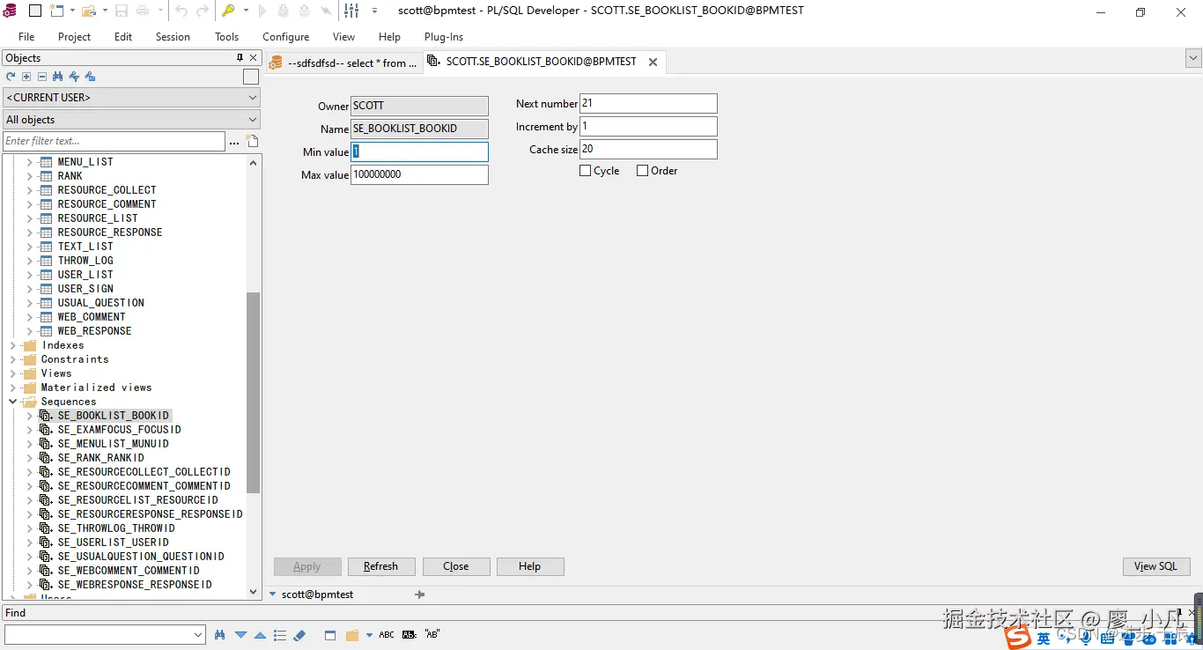1203x650 pixels.
Task: Open the tab list dropdown arrow
Action: pos(1193,58)
